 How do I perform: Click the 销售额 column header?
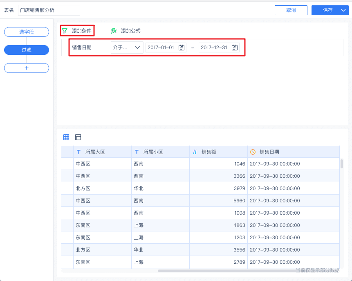218,152
